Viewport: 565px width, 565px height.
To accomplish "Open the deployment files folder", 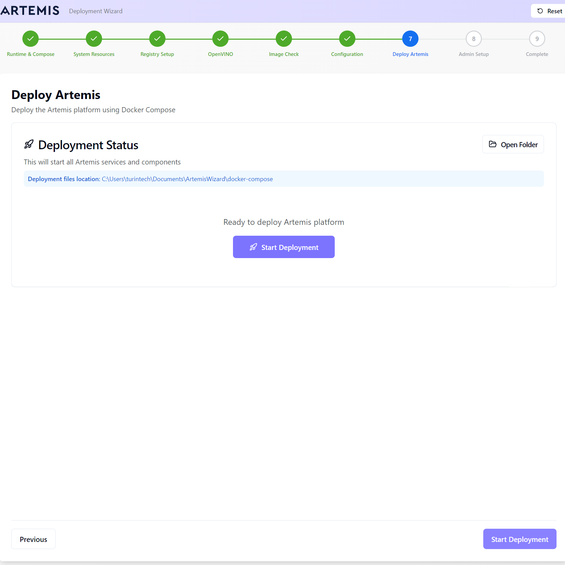I will click(513, 144).
